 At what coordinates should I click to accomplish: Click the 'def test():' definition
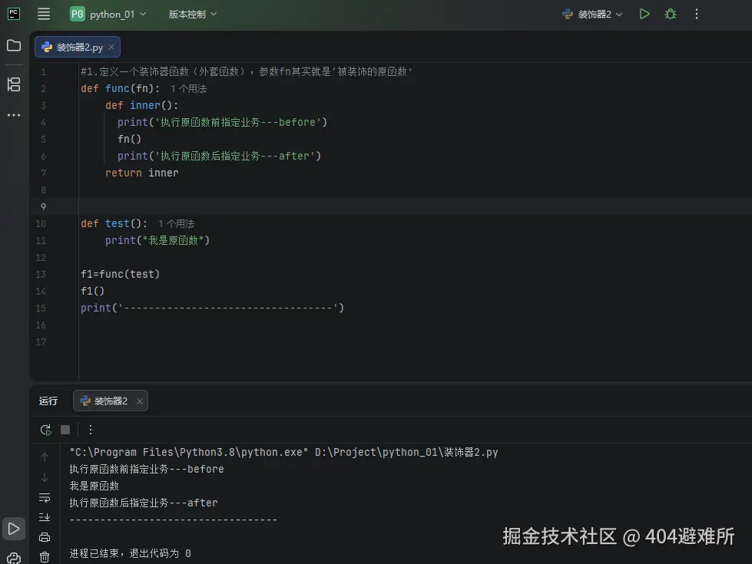point(114,224)
